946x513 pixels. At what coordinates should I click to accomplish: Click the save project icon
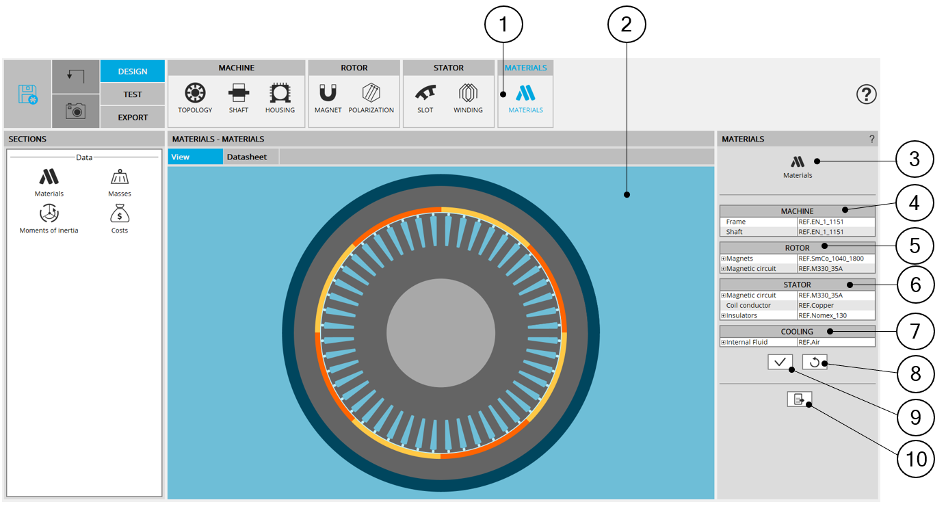coord(27,94)
